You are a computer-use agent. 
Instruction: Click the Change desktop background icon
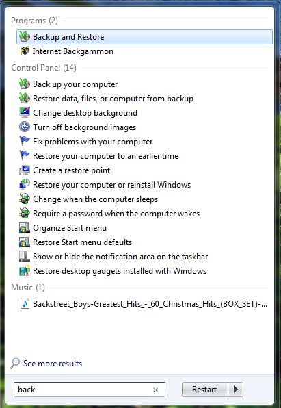click(x=25, y=113)
